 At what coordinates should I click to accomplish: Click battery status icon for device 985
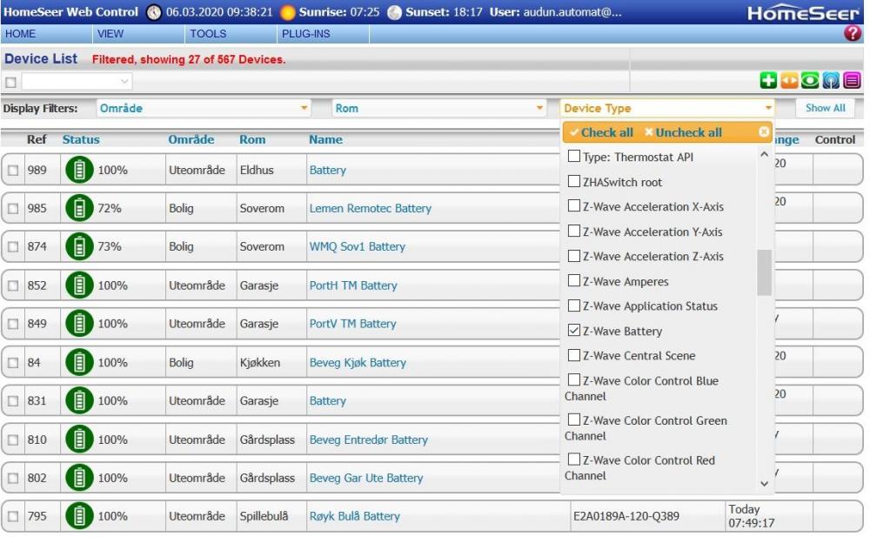click(79, 209)
